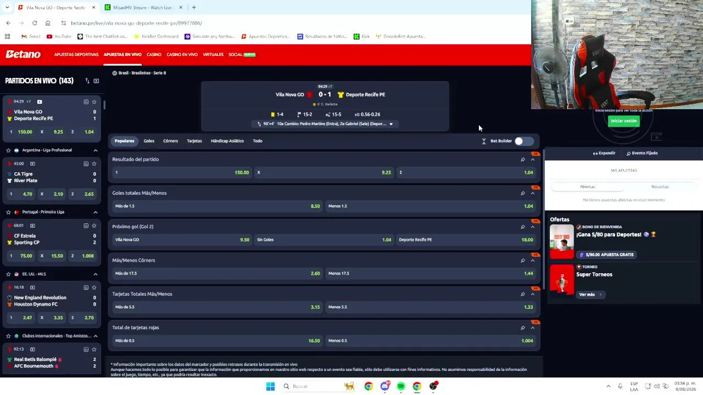Select Menos 5.5 cards odds 1.33
The height and width of the screenshot is (395, 703).
(431, 307)
